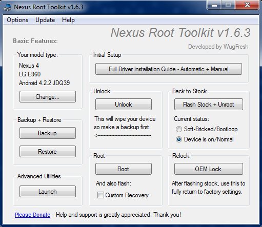Click the 'Nexus 4' model text
Viewport: 262px width, 227px height.
coord(29,66)
